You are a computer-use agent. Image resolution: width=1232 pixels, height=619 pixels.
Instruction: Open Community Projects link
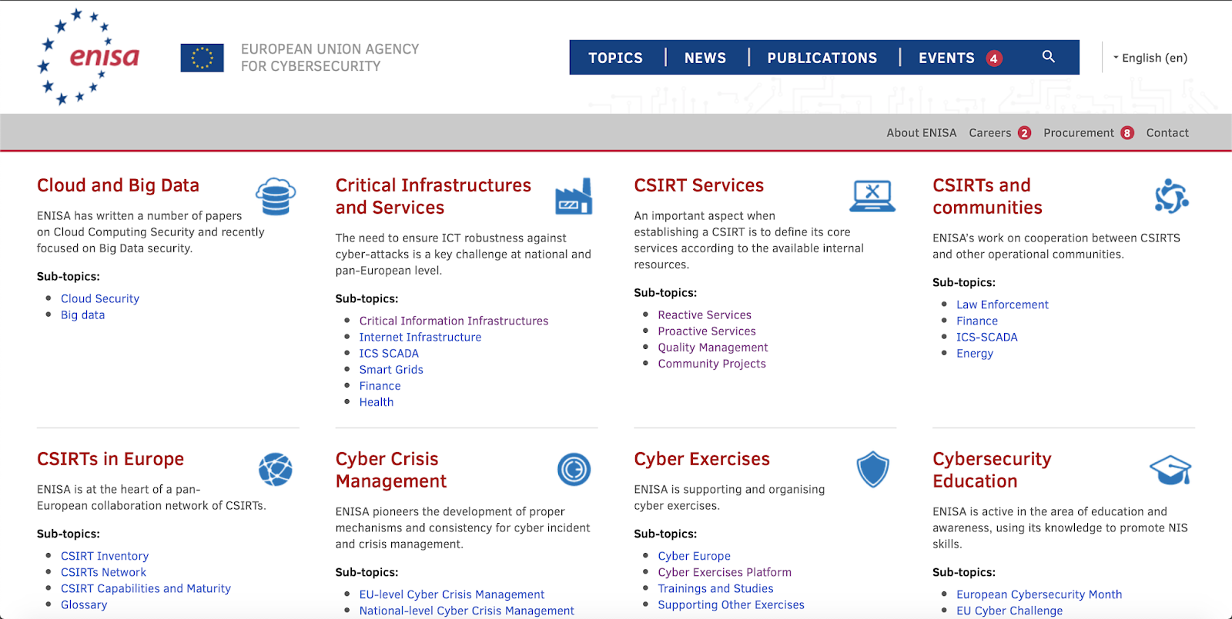(x=711, y=363)
